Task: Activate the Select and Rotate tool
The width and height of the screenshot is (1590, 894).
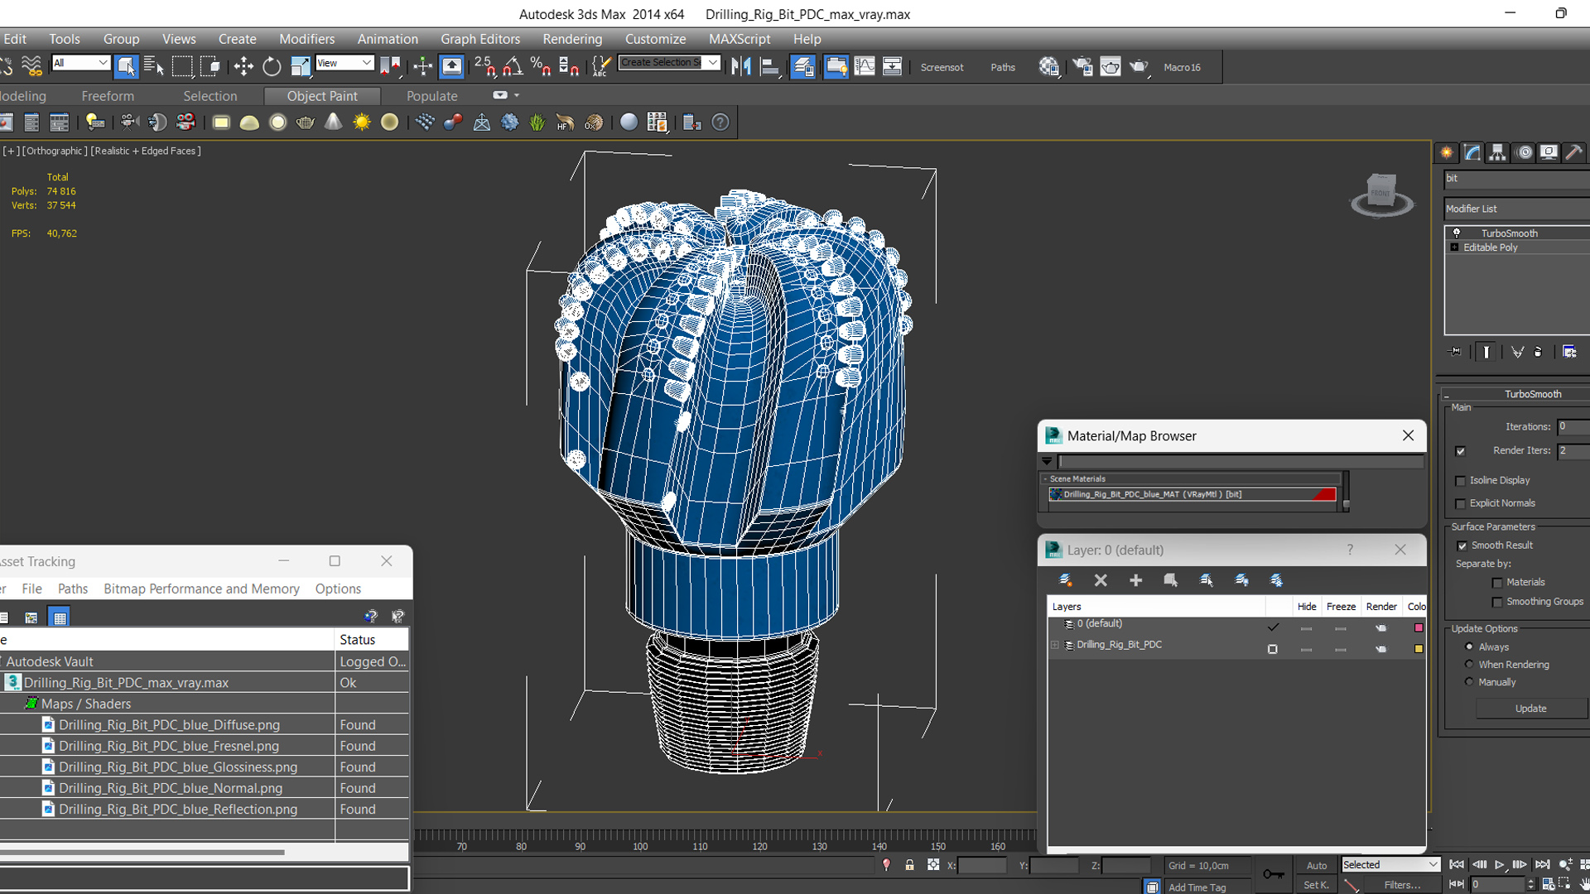Action: tap(272, 66)
